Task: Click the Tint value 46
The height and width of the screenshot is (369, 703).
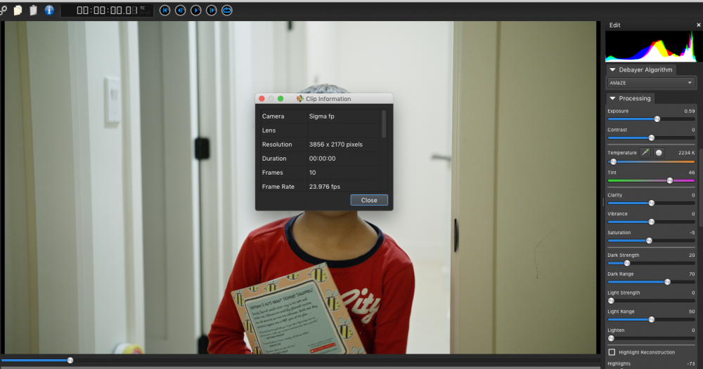Action: point(691,172)
